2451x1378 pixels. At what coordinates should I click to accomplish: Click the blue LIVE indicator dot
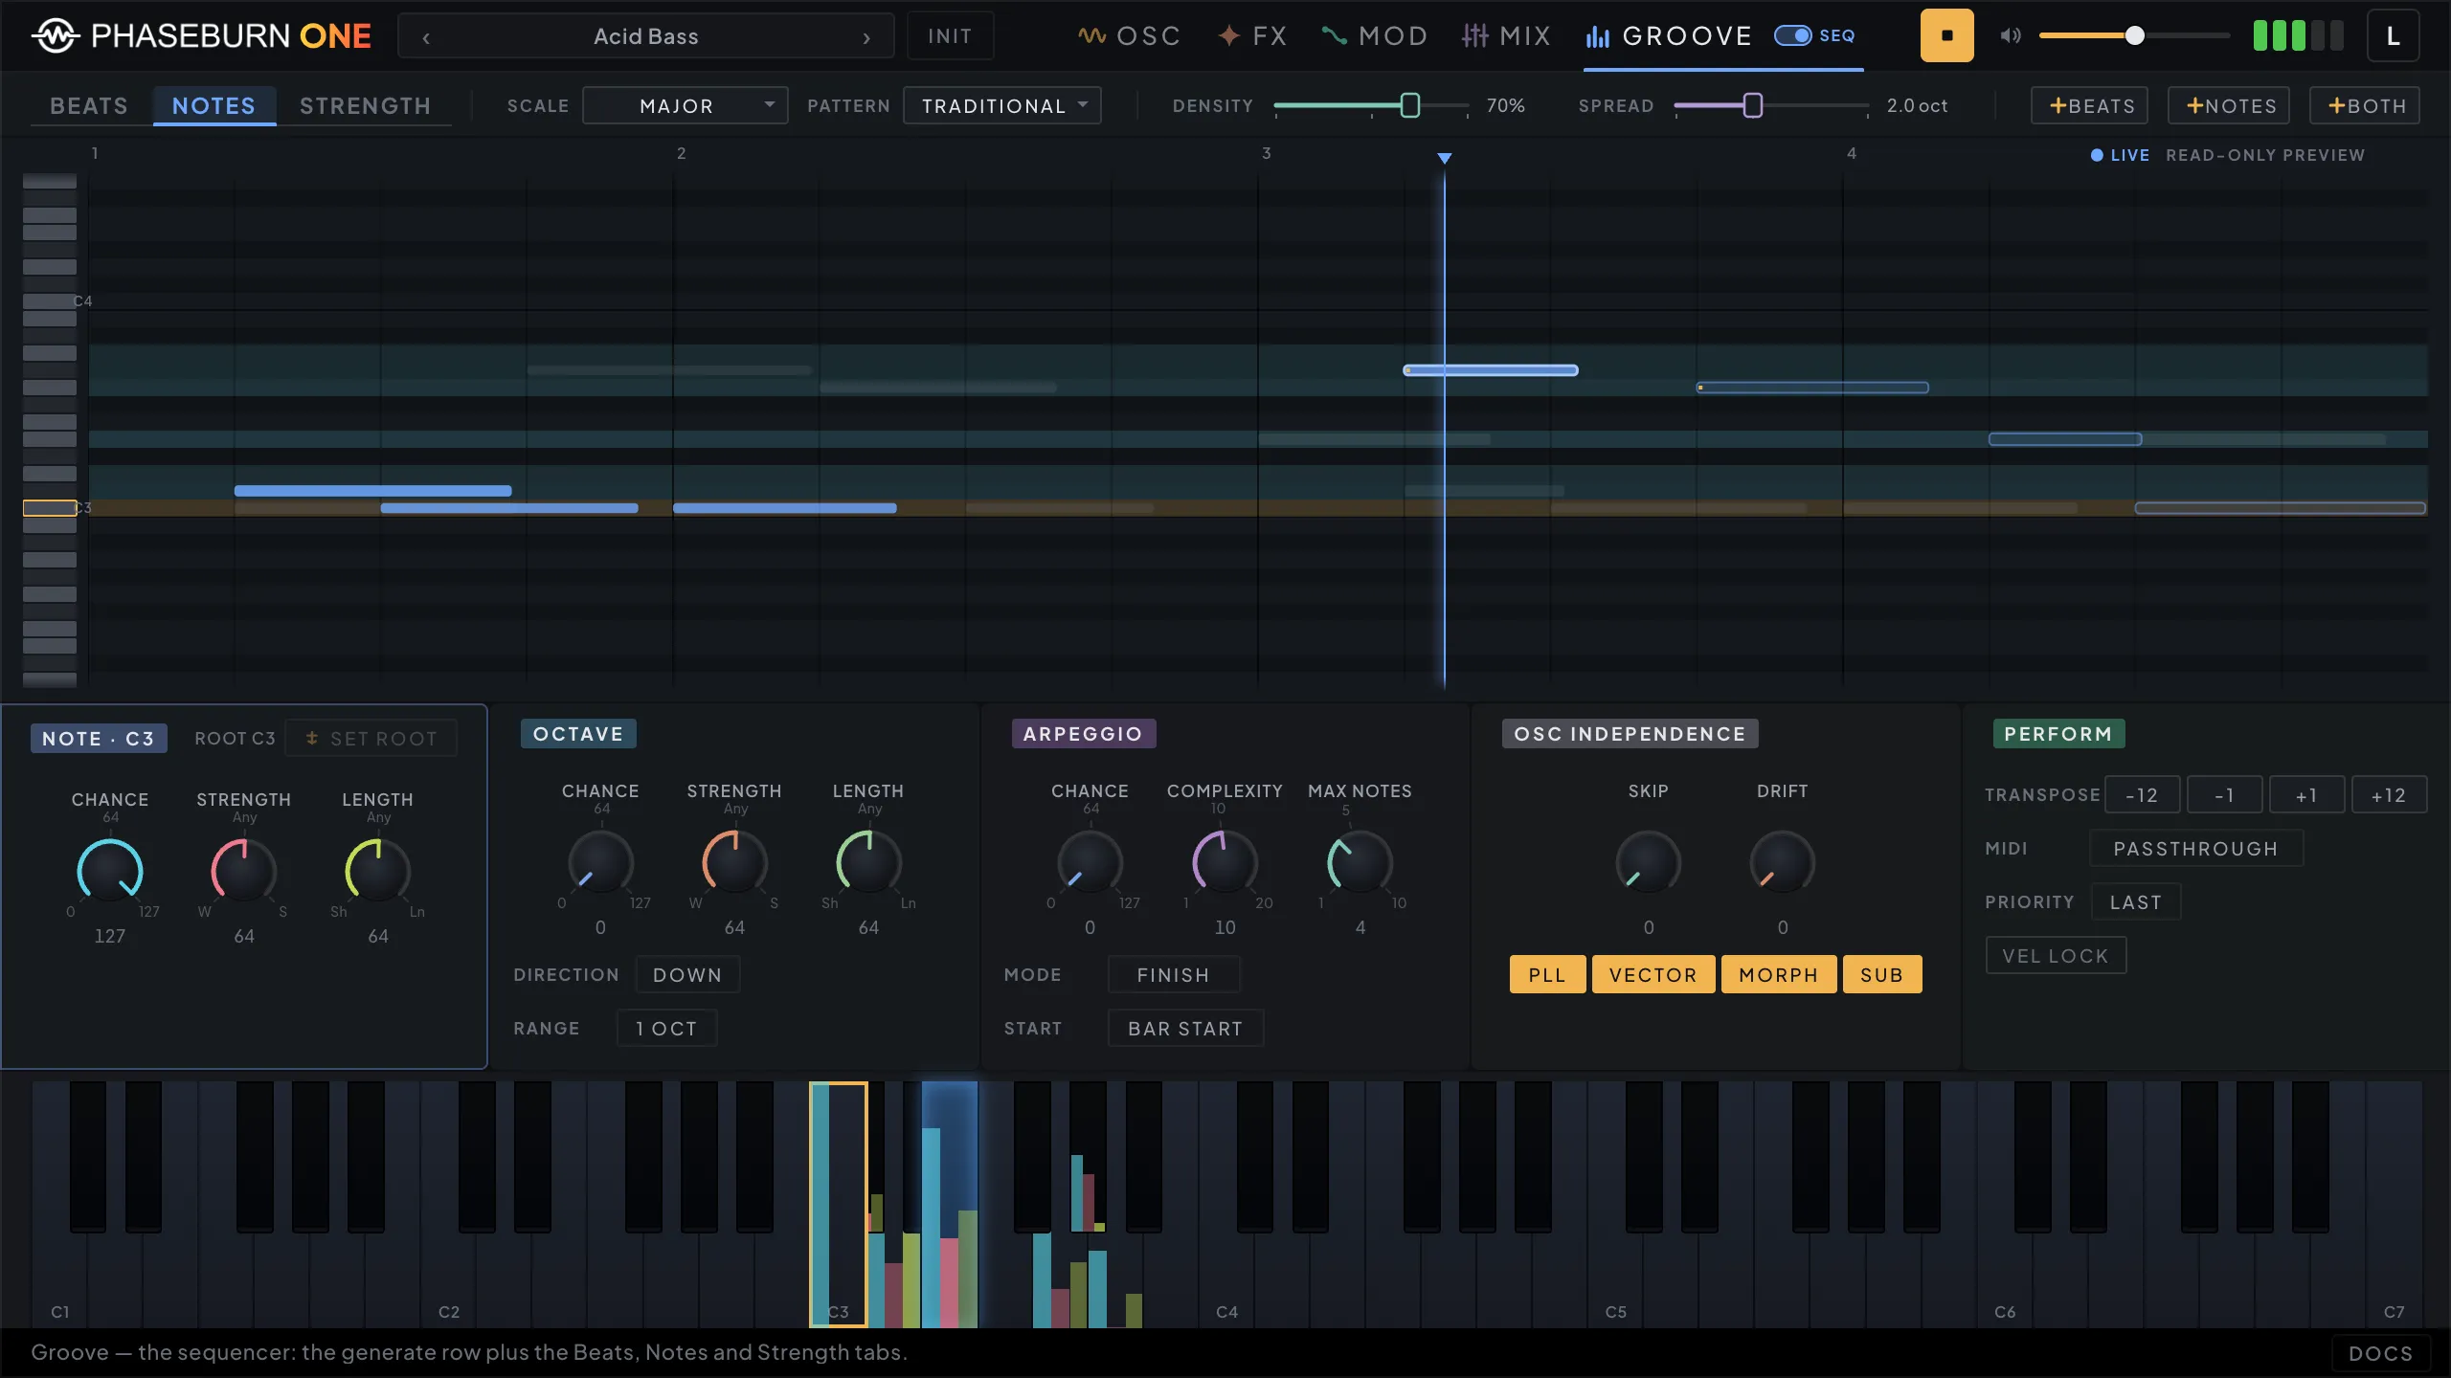[2097, 155]
